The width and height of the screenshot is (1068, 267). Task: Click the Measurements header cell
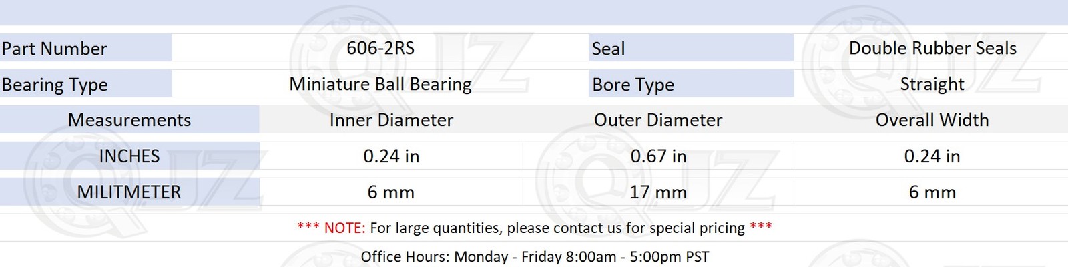click(129, 120)
